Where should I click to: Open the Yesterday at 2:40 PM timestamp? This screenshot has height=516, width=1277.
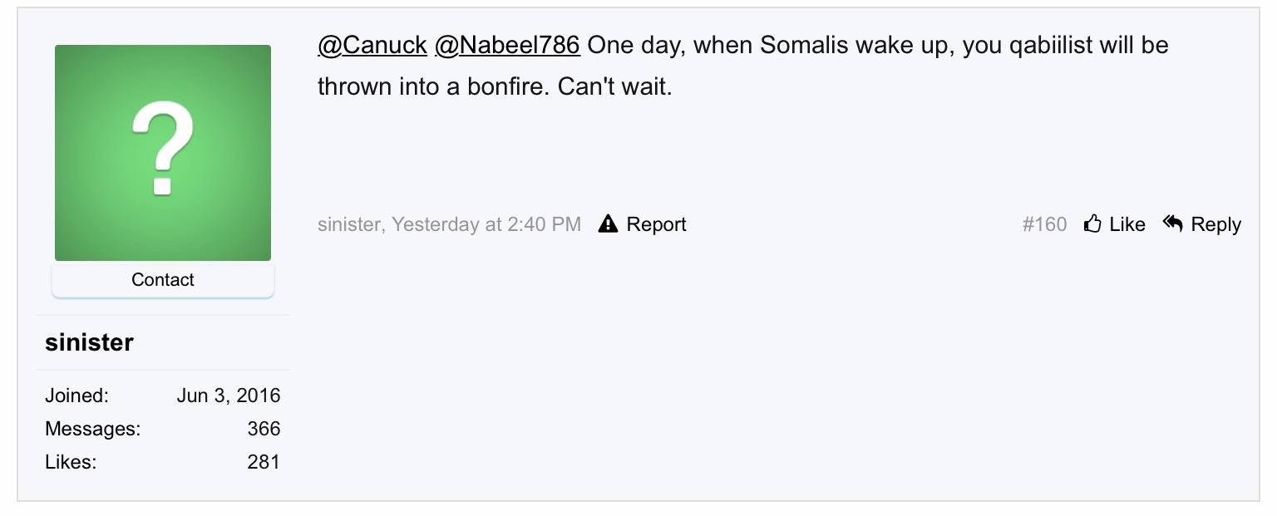point(486,224)
